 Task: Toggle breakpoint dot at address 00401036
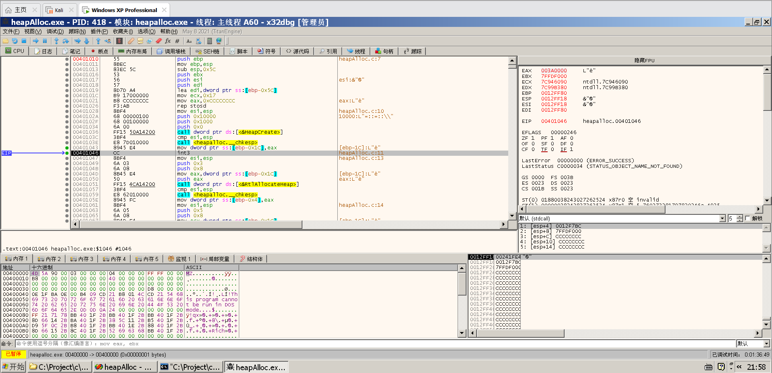click(x=67, y=132)
